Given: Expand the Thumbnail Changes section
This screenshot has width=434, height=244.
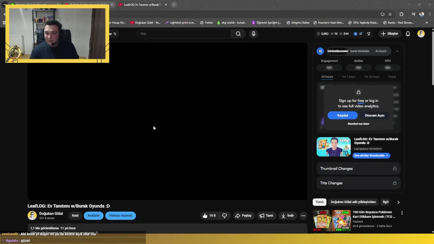Looking at the screenshot, I should [x=358, y=168].
